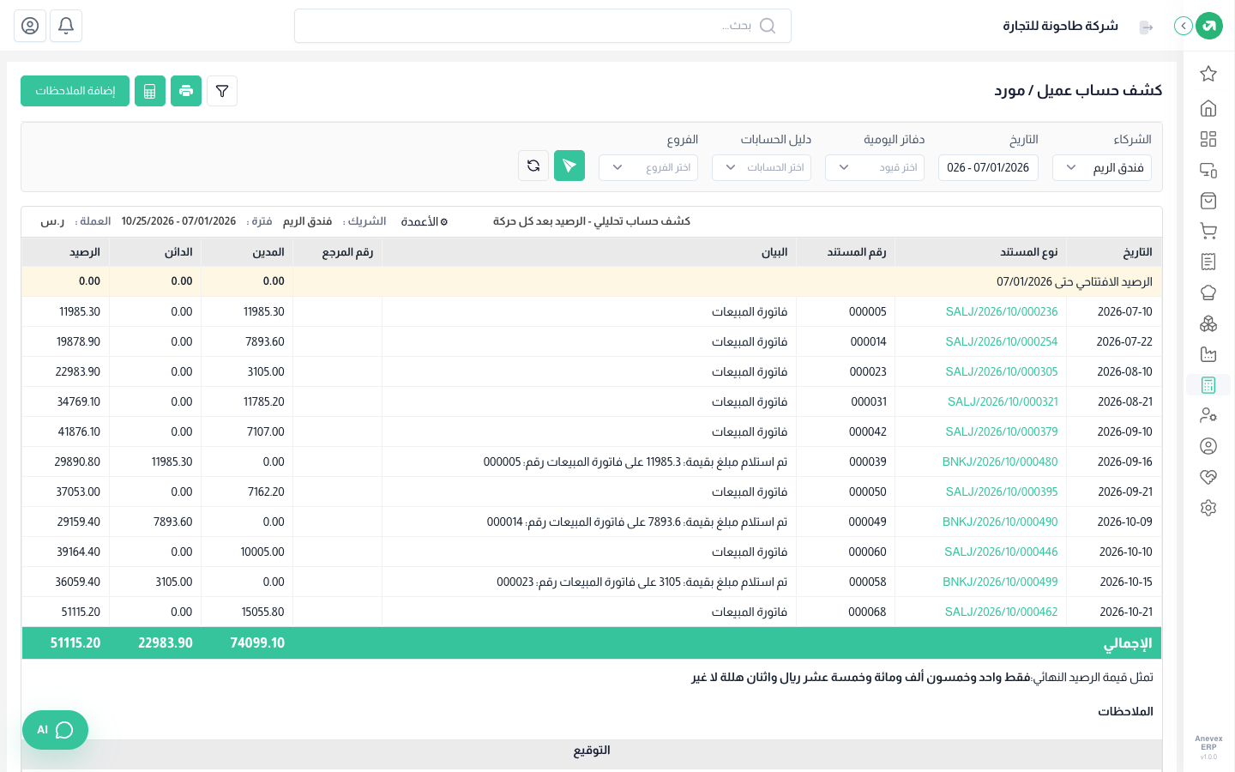Open the columns settings الأعمدة
This screenshot has width=1235, height=772.
[x=425, y=221]
